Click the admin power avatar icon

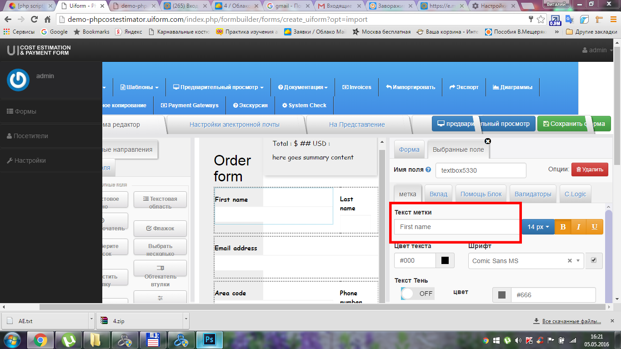point(18,80)
